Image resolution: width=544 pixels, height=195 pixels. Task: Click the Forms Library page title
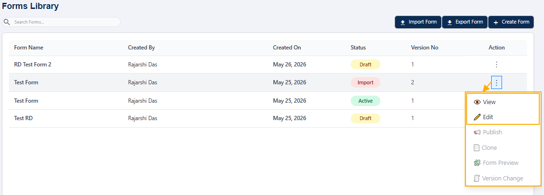pyautogui.click(x=31, y=6)
